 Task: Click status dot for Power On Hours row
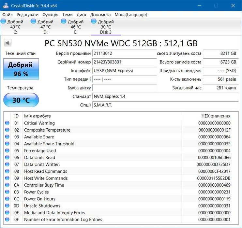point(7,199)
